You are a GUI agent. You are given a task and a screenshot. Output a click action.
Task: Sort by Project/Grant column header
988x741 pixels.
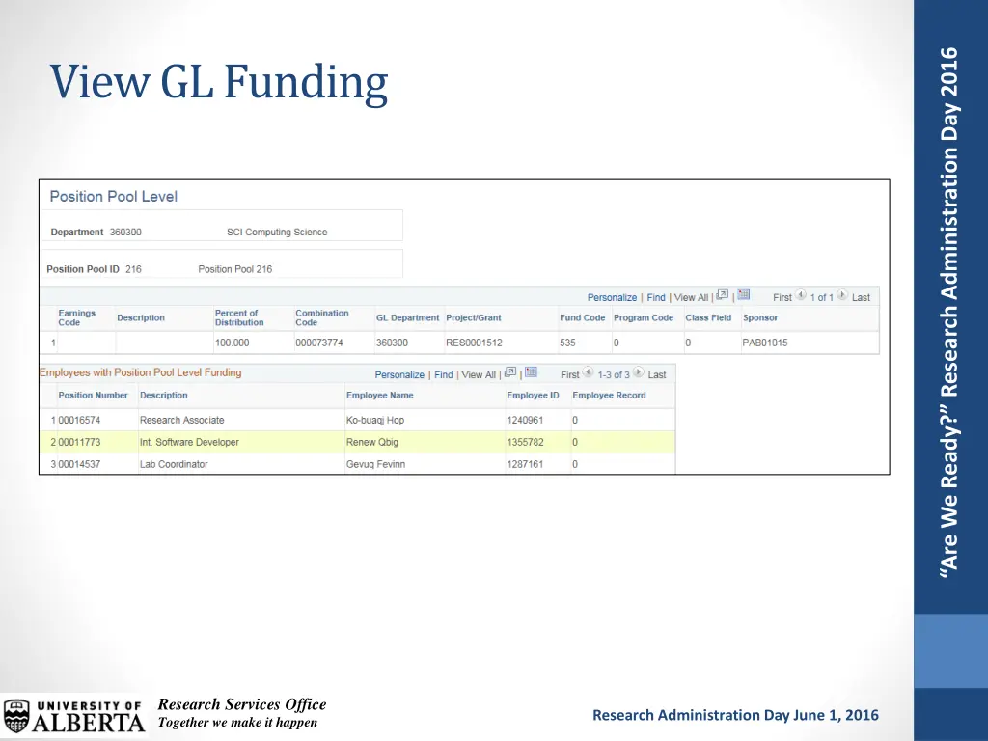[474, 317]
